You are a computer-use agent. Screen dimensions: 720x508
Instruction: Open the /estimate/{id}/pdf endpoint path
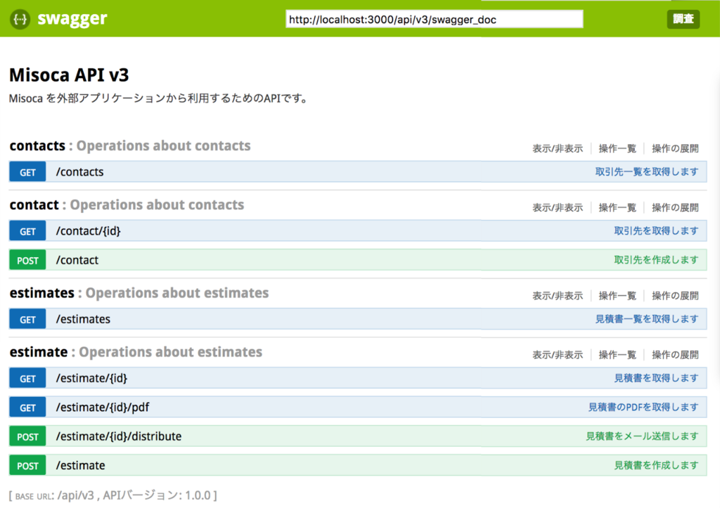tap(103, 408)
